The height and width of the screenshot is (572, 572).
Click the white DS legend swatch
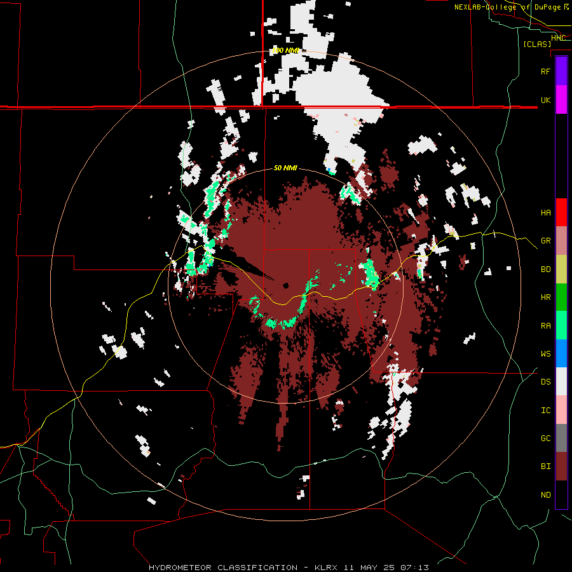(x=561, y=381)
